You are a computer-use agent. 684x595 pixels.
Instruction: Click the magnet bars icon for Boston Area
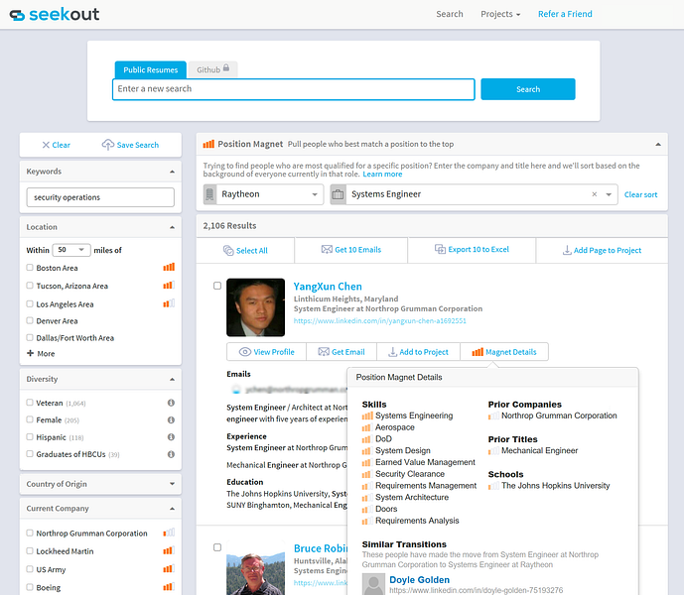(x=169, y=267)
